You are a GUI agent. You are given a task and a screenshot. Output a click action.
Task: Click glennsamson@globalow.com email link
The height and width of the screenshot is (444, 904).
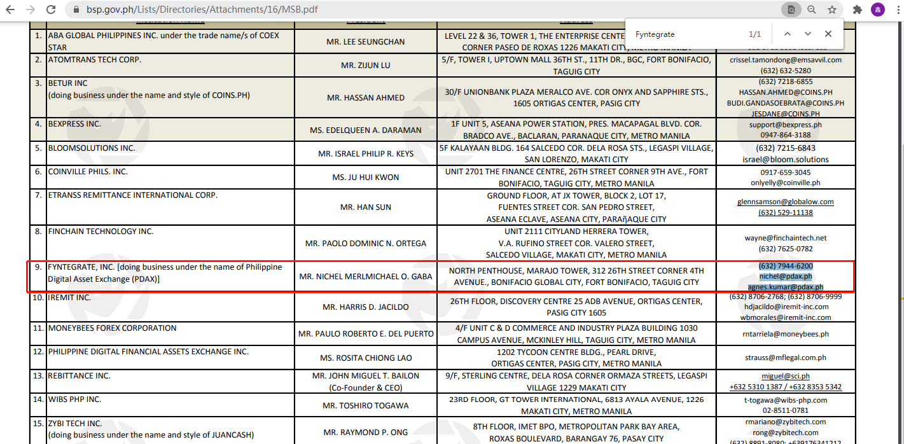point(785,202)
